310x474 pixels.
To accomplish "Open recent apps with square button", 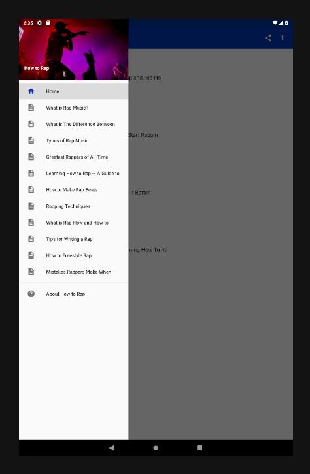I will 199,448.
